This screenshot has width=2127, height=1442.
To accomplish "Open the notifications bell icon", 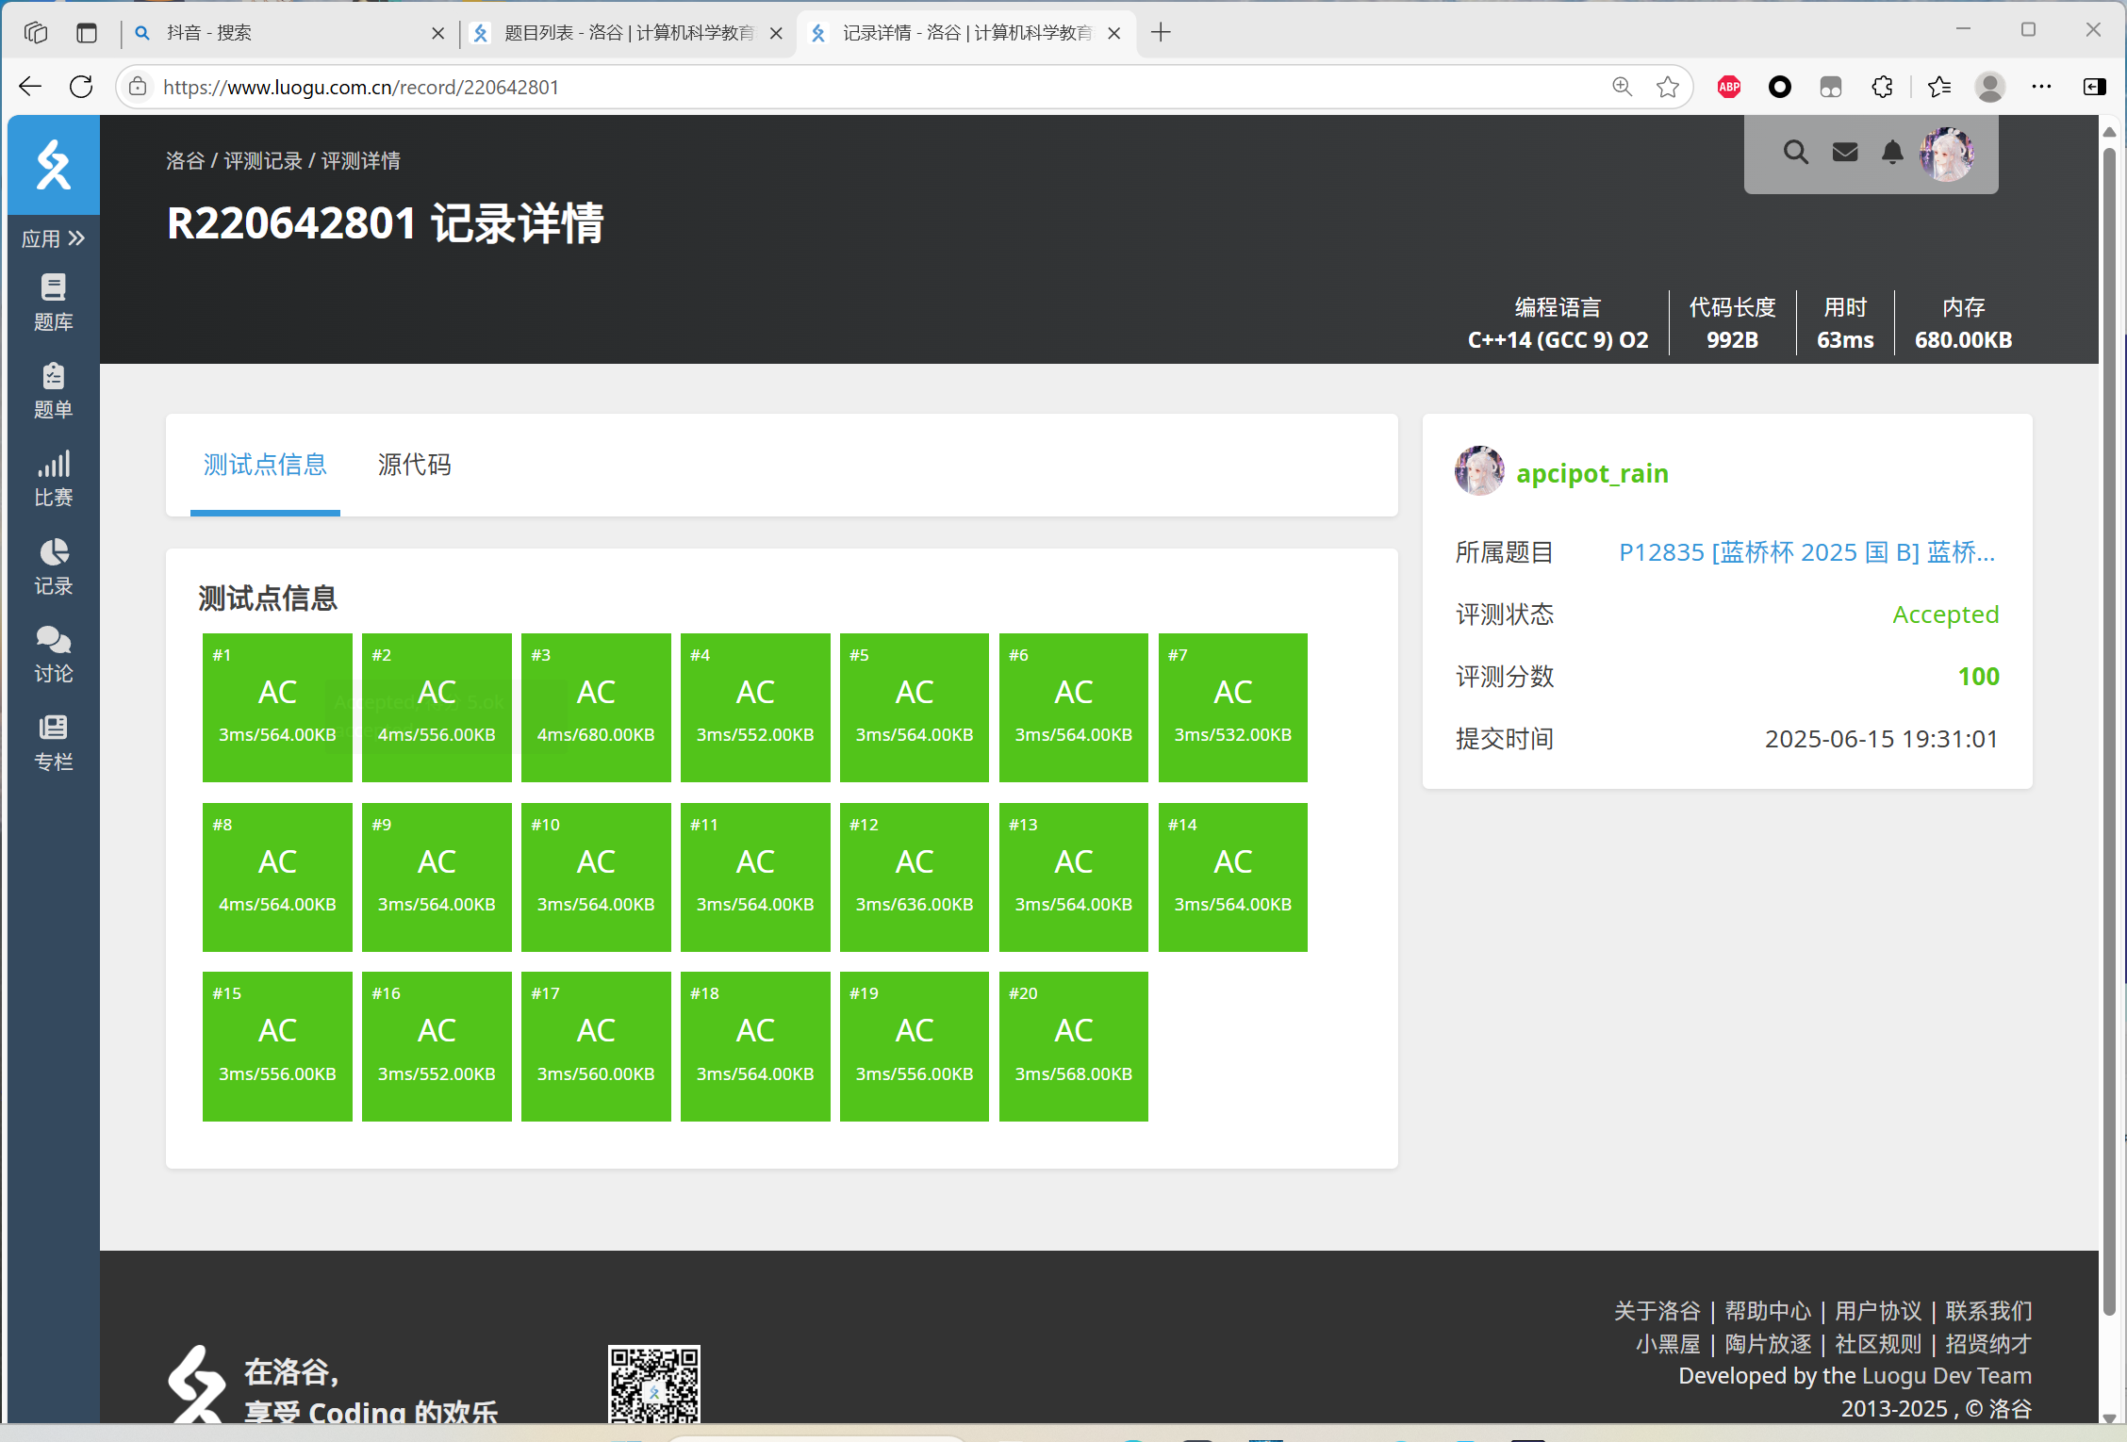I will point(1891,153).
